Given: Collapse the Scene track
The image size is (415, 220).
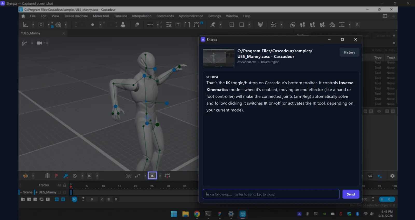Looking at the screenshot, I should click(21, 192).
